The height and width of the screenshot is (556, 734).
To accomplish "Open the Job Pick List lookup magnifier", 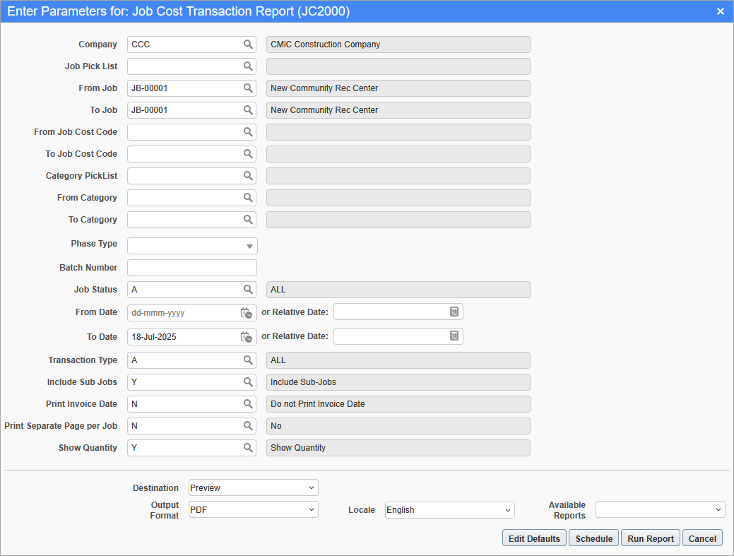I will [248, 66].
